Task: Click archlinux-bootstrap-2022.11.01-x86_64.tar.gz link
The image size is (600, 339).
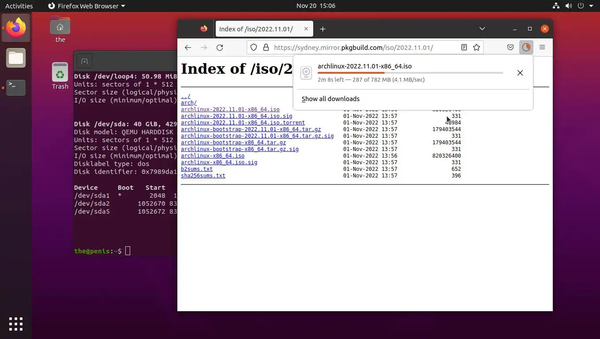Action: [x=251, y=129]
